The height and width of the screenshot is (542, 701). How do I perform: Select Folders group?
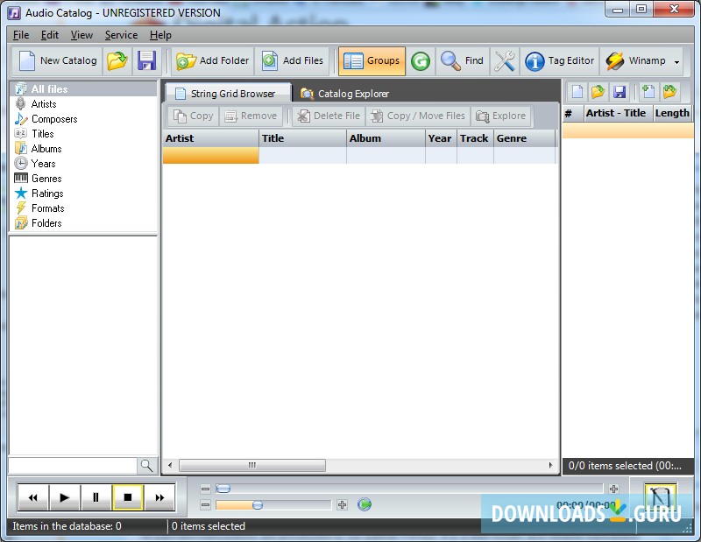[x=46, y=223]
